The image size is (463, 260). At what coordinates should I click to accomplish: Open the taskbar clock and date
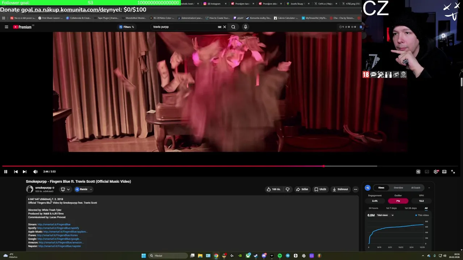coord(454,256)
